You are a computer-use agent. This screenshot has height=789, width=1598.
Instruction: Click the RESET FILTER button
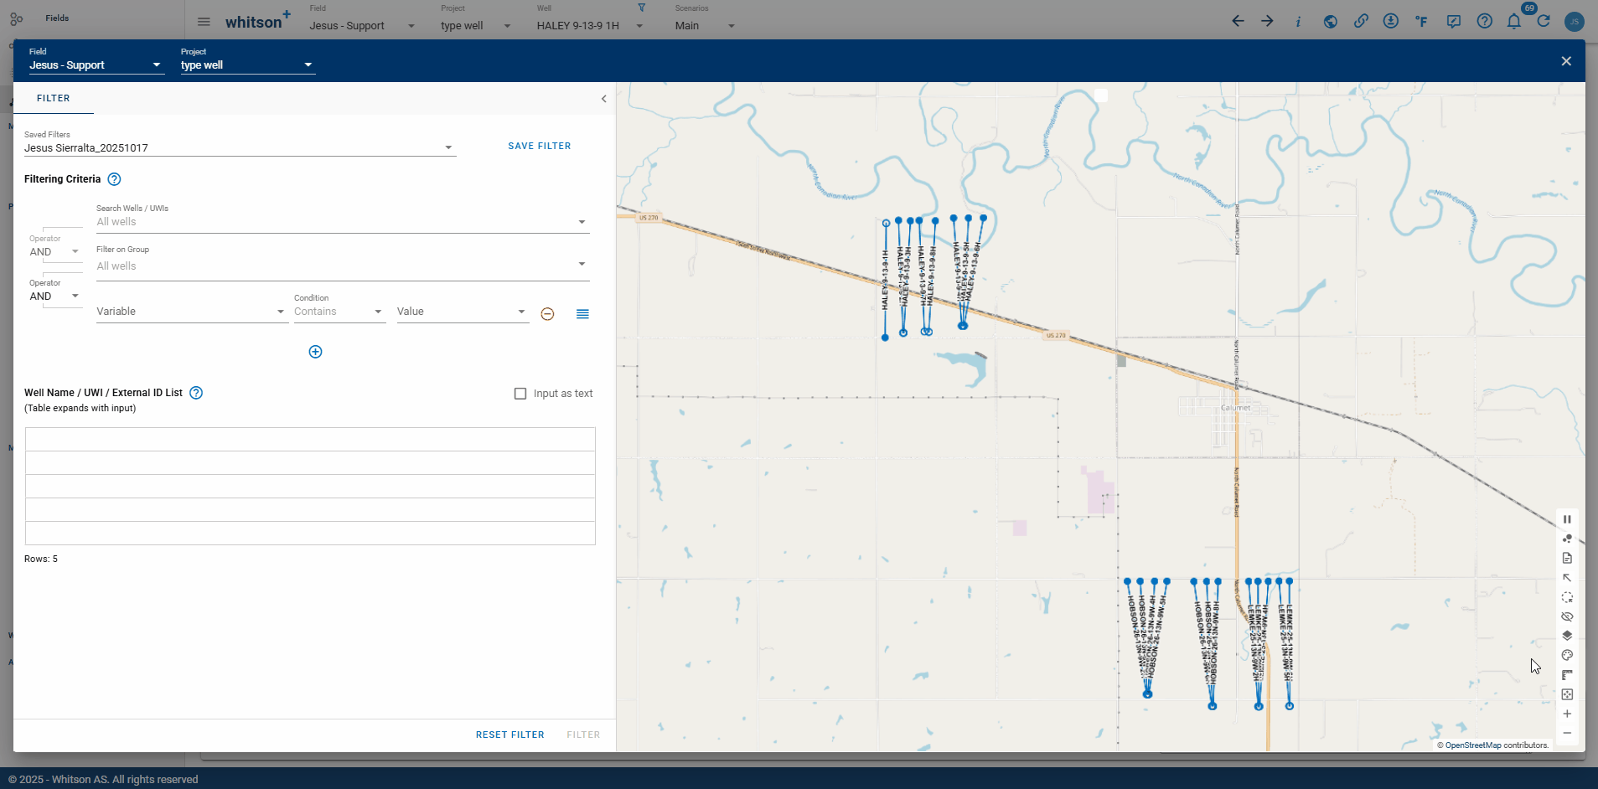click(x=509, y=735)
